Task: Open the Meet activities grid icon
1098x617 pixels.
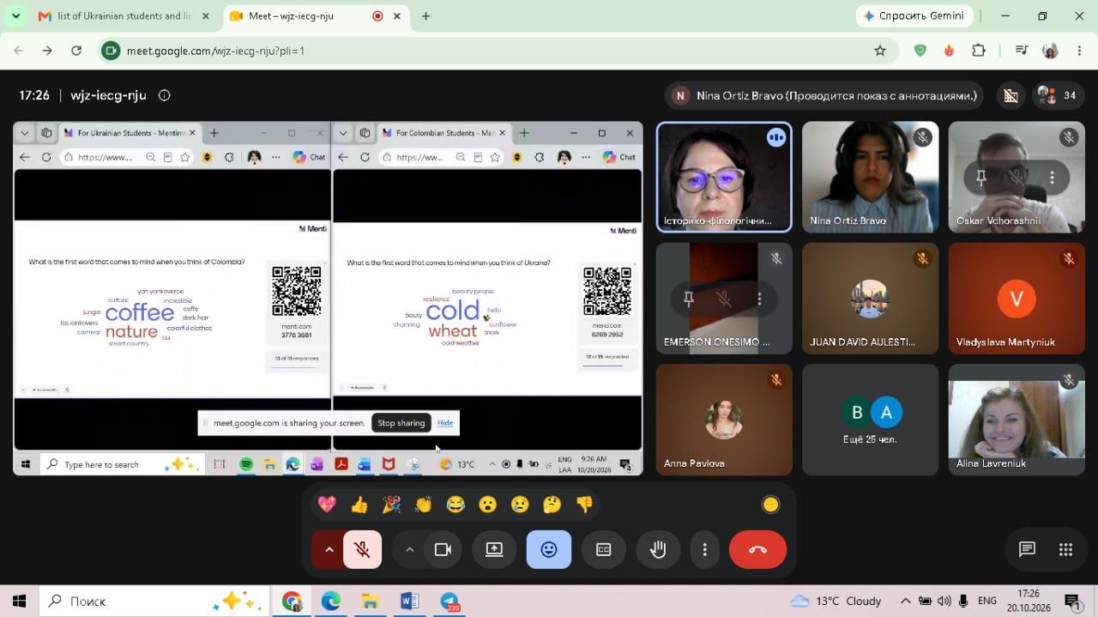Action: (x=1065, y=550)
